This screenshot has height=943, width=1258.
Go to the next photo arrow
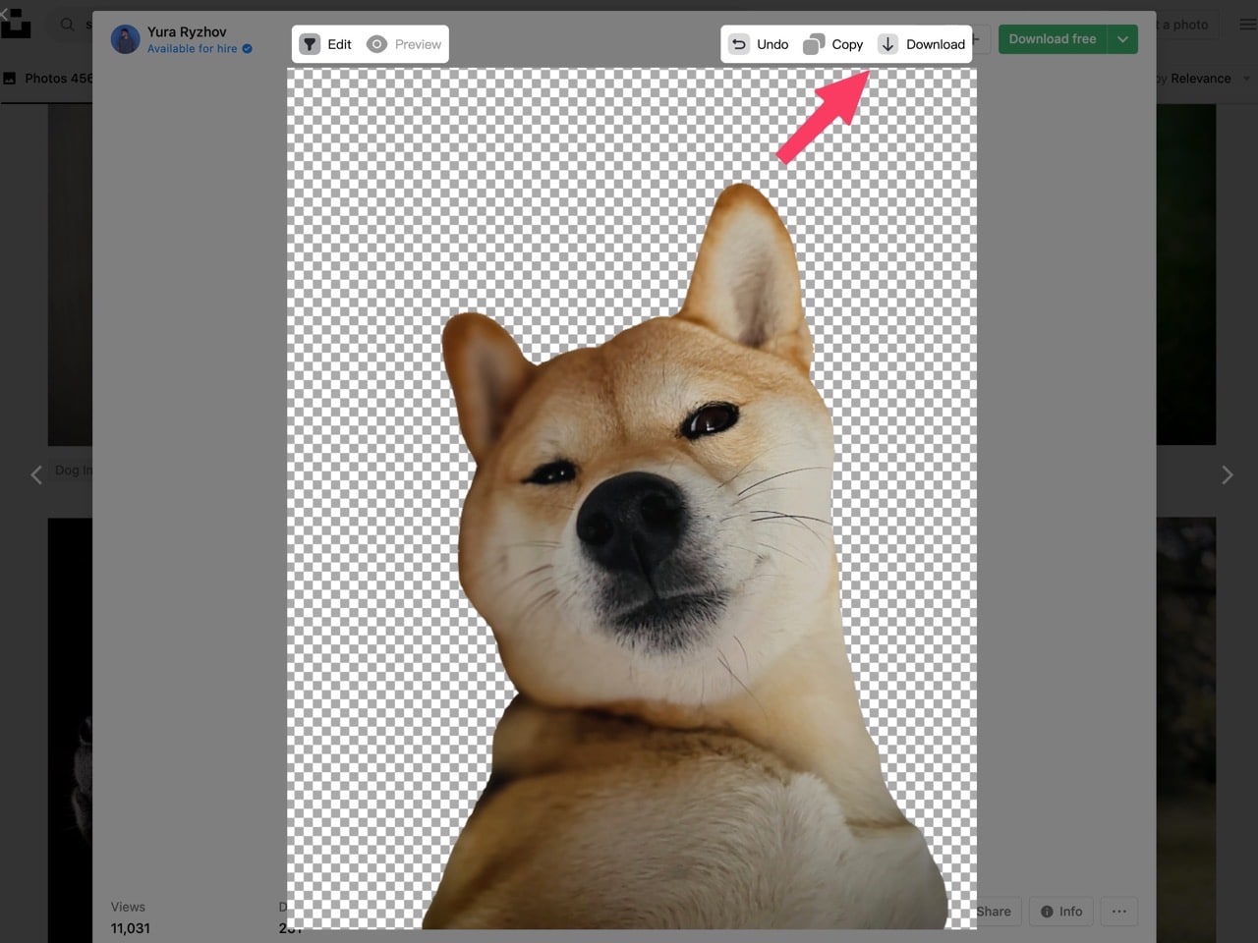[x=1227, y=475]
